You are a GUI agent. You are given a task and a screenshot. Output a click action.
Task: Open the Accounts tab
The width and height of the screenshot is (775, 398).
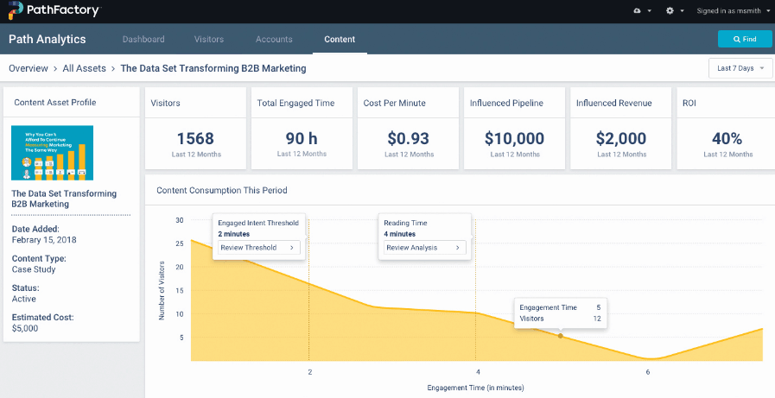(x=274, y=39)
